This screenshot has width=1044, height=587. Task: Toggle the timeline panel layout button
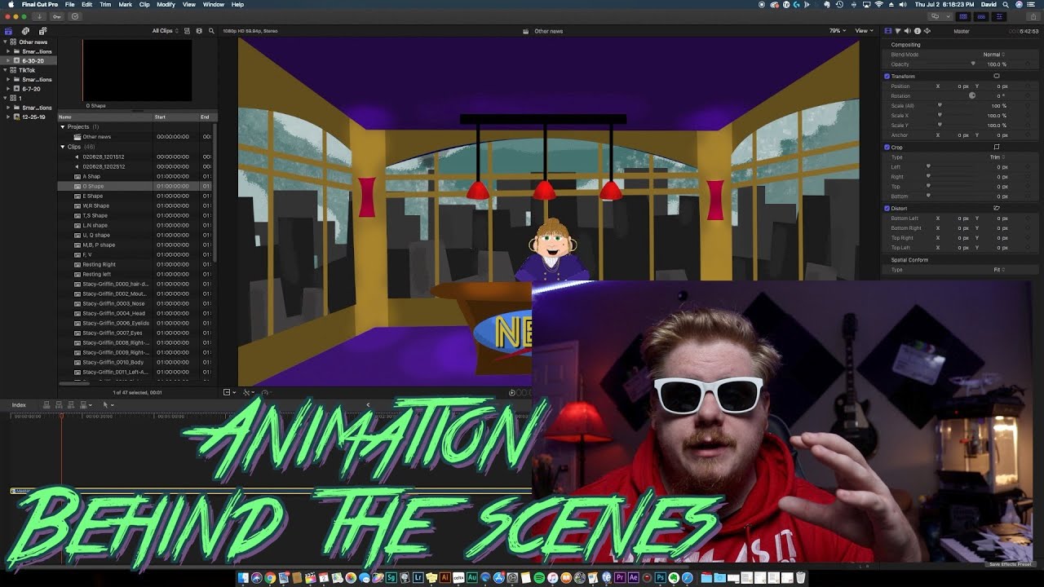(981, 16)
